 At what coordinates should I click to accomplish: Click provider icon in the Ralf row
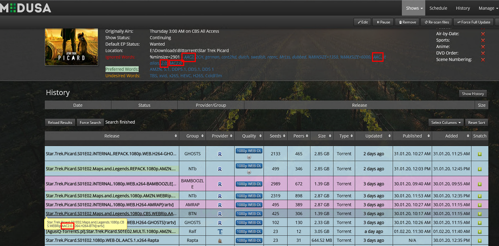click(x=220, y=232)
